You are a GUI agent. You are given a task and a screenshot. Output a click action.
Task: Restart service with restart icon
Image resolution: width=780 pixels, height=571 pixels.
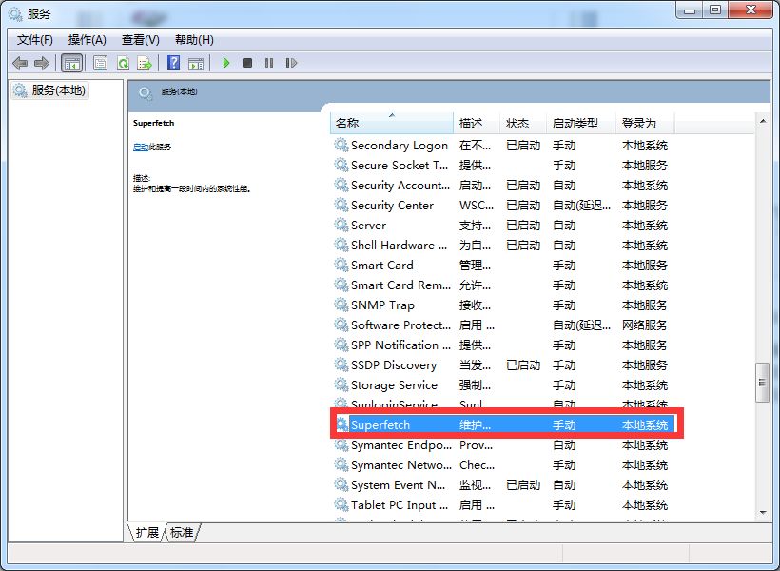(x=291, y=63)
